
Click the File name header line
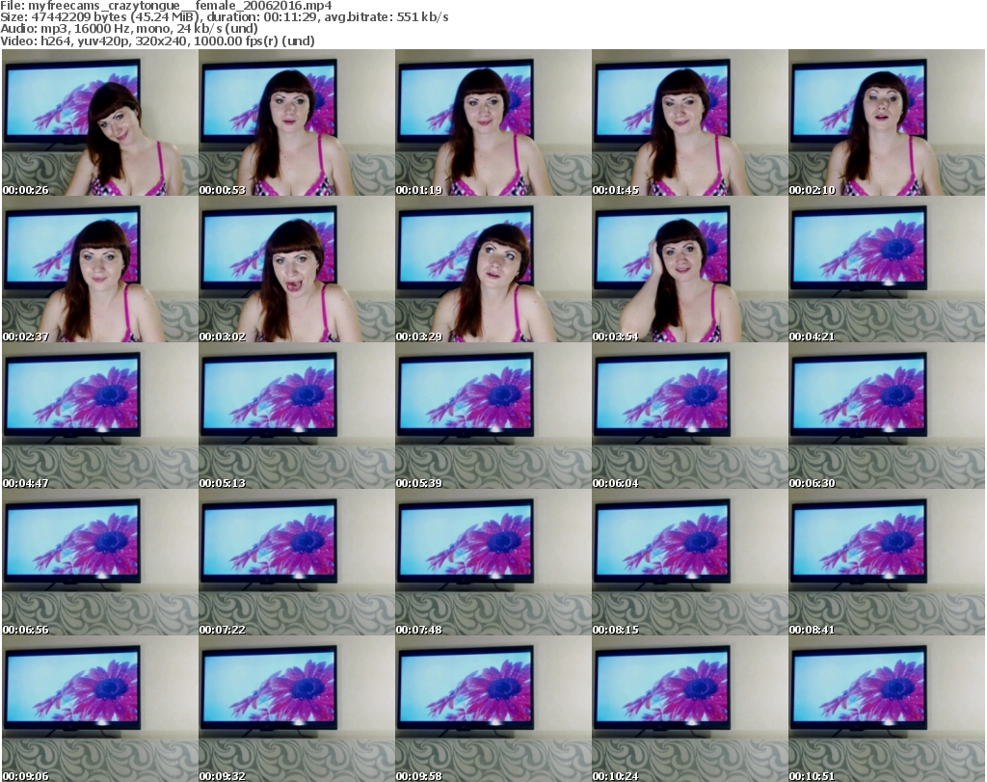point(166,6)
